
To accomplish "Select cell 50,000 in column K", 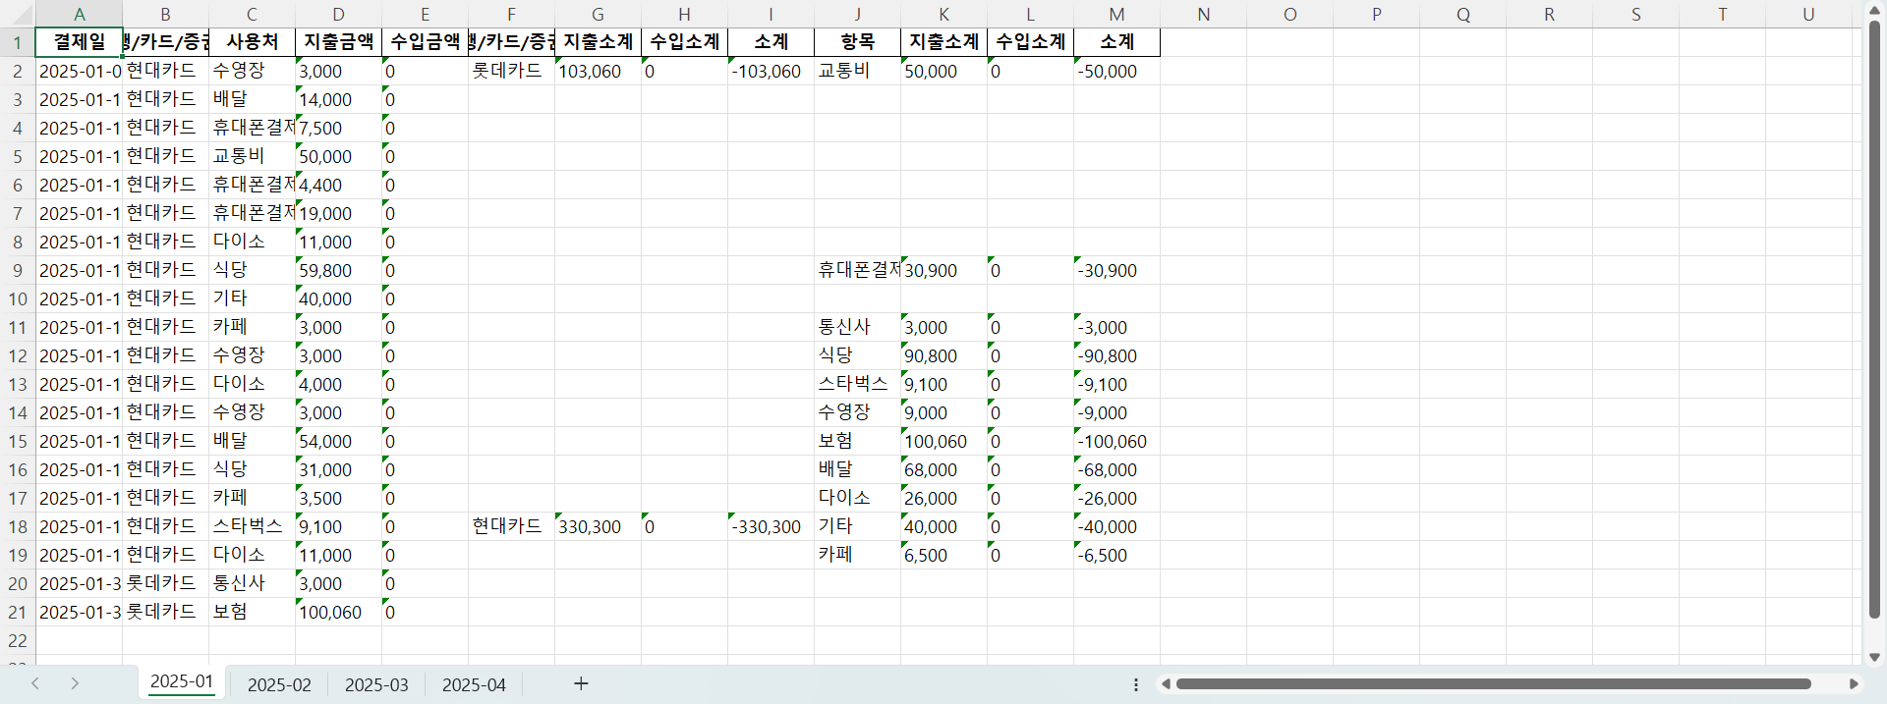I will coord(943,71).
